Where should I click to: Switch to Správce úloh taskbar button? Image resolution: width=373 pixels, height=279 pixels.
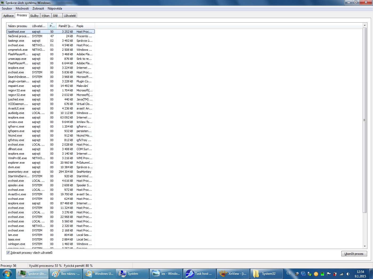click(33, 273)
